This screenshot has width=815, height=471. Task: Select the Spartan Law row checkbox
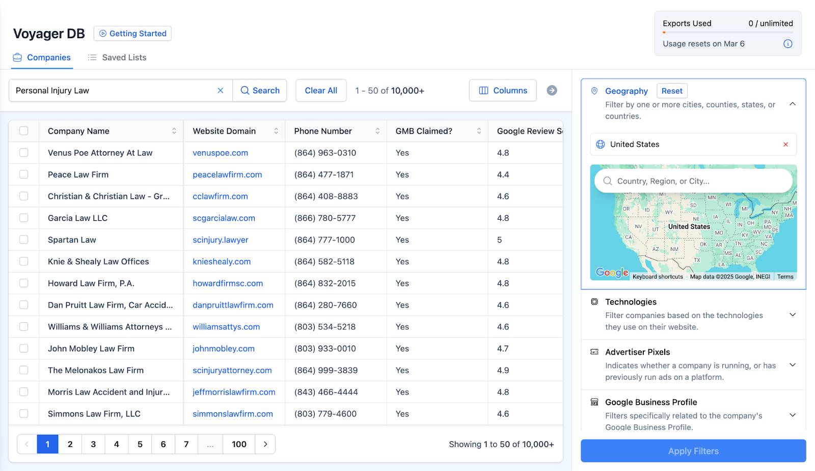(24, 240)
